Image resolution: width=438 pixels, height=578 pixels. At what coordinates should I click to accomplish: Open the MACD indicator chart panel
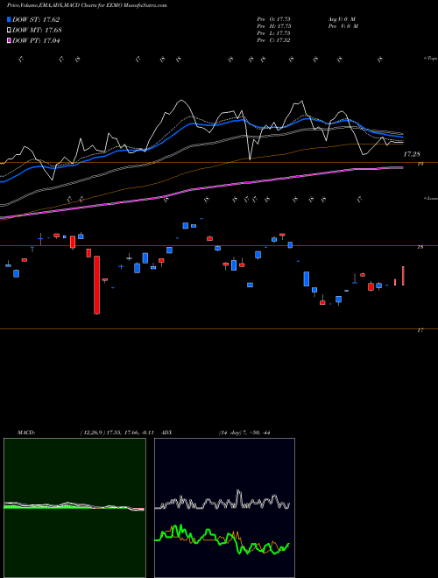(74, 508)
